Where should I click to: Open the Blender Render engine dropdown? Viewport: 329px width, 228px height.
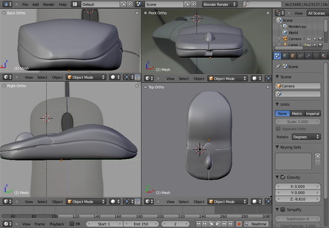click(220, 4)
